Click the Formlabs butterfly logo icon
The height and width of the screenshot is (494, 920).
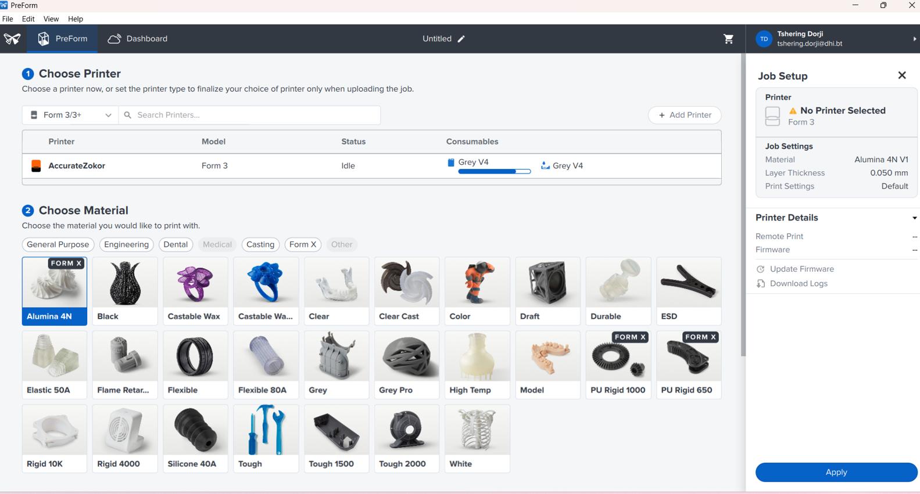coord(12,39)
